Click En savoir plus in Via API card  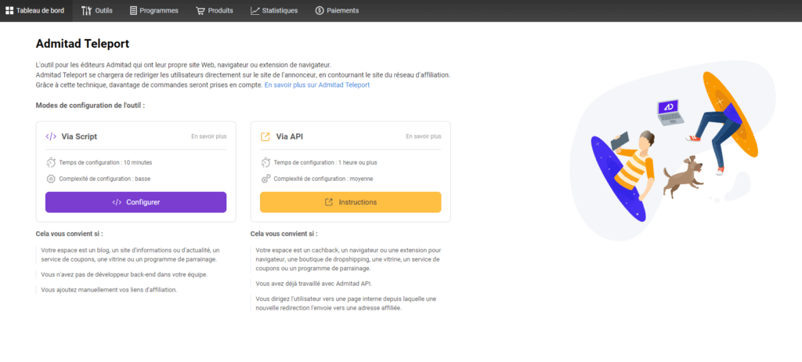tap(424, 136)
